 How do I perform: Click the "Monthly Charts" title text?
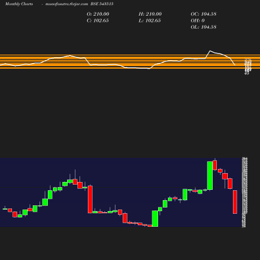(19, 4)
